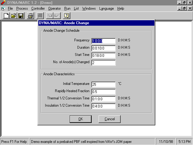Click the DYNA/MARC title bar pencil icon
Viewport: 193px width, 145px height.
tap(3, 3)
